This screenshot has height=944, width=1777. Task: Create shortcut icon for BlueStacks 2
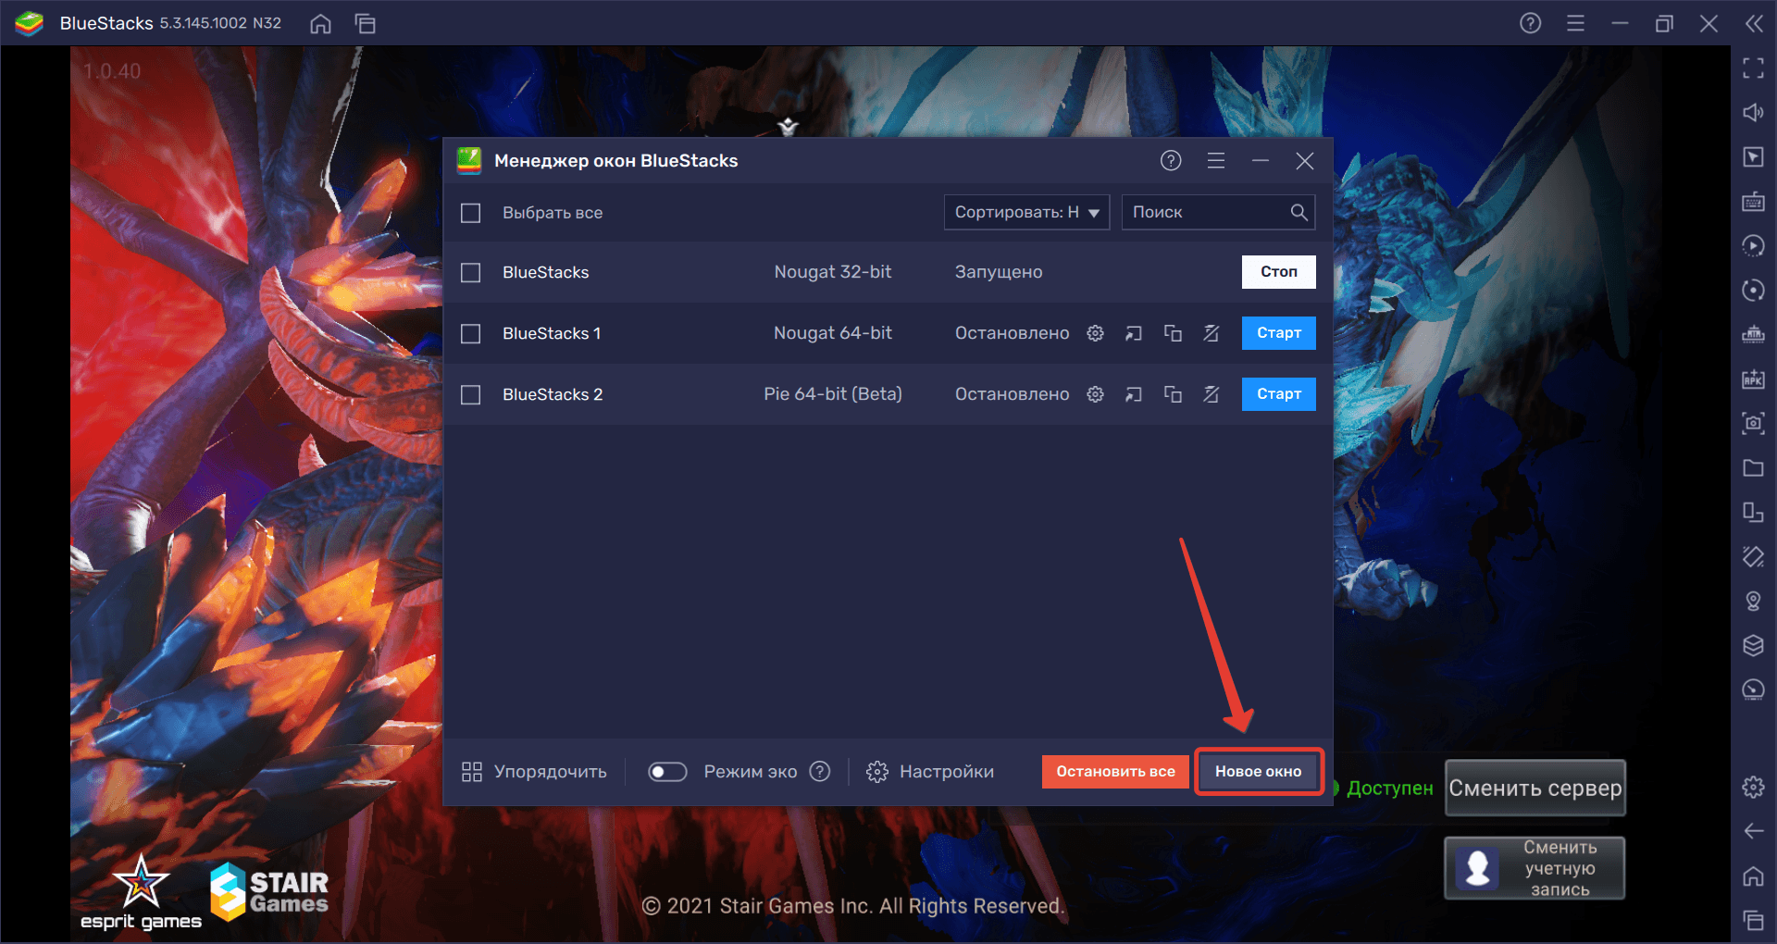1134,394
